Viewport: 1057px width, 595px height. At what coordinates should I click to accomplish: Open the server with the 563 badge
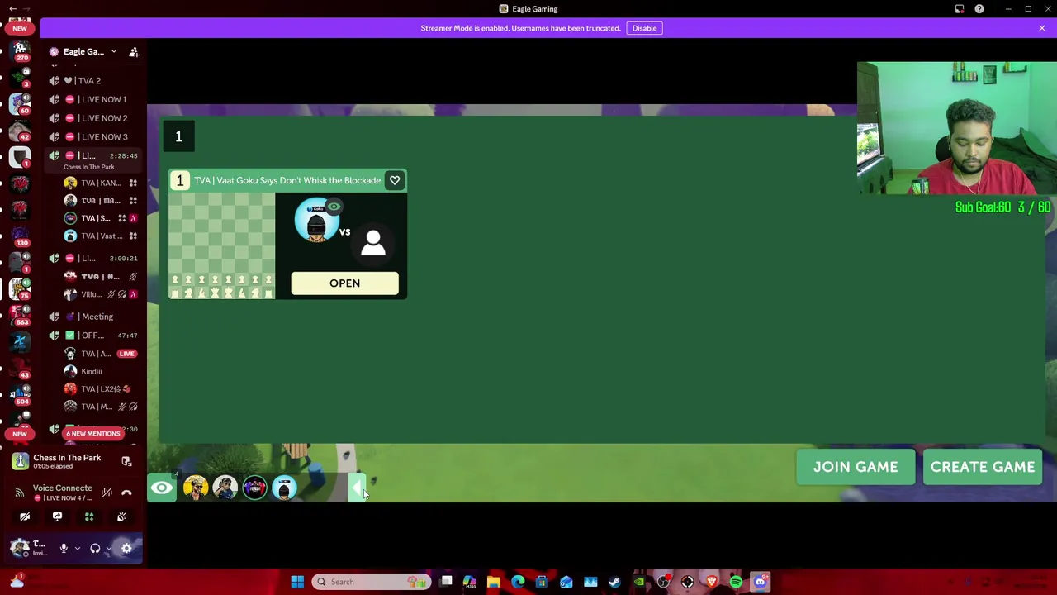20,314
